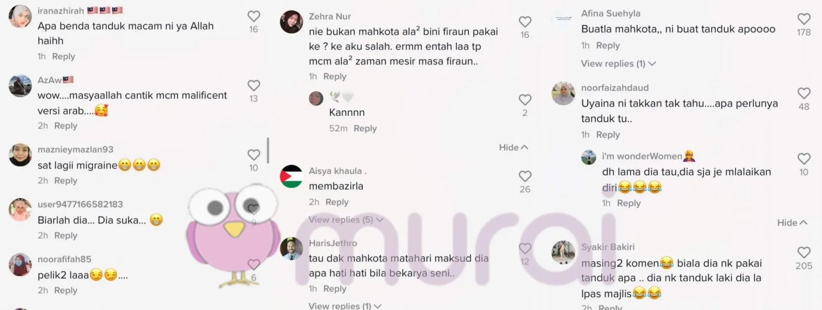Click the comments scrollbar in left column
This screenshot has height=310, width=822.
pos(268,150)
